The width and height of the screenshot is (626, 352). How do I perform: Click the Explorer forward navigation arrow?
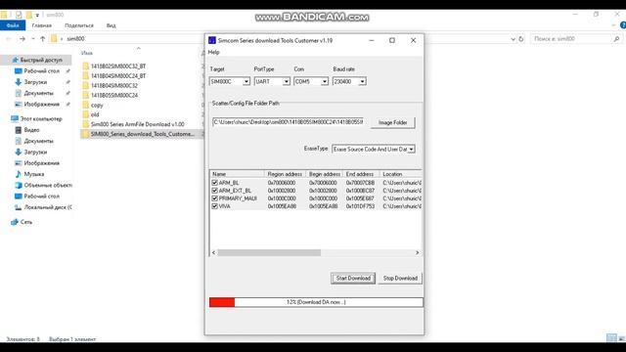(22, 39)
